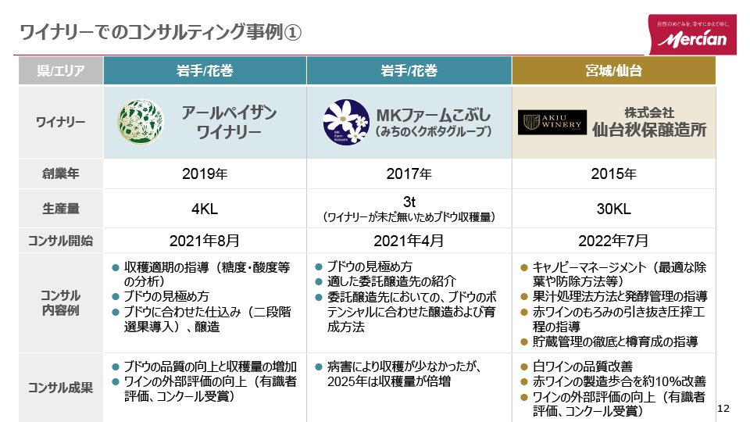This screenshot has width=750, height=422.
Task: Select the bullet 赤ワインのもろみの引き抜き圧搾工程の指導
Action: click(619, 319)
